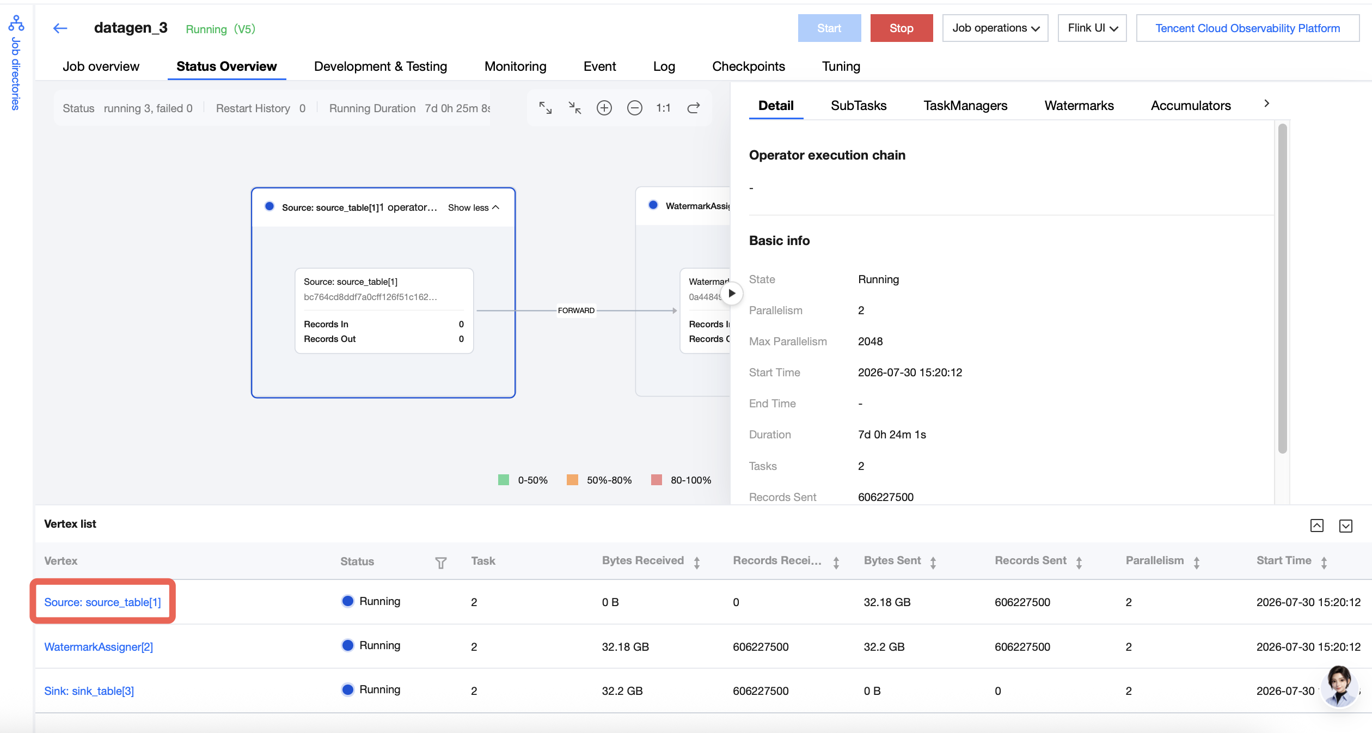The height and width of the screenshot is (733, 1372).
Task: Open the Job operations dropdown
Action: 995,28
